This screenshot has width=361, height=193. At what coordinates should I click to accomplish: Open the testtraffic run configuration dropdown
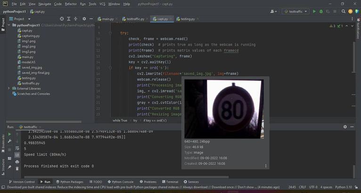pos(295,11)
